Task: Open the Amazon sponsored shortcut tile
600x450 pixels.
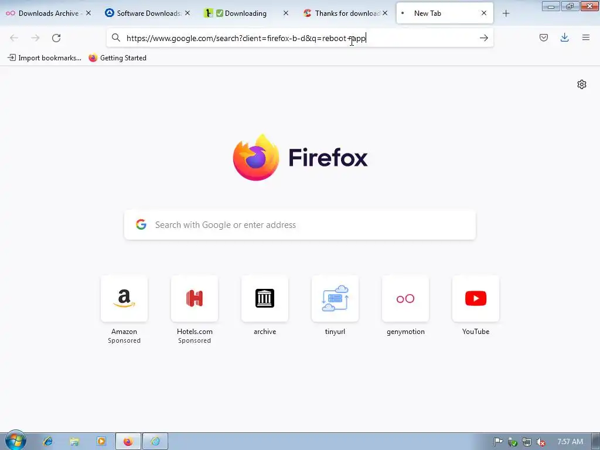Action: pyautogui.click(x=124, y=298)
